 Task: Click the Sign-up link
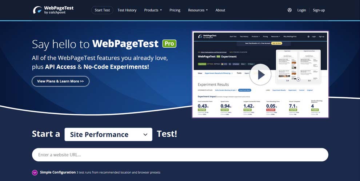click(319, 10)
